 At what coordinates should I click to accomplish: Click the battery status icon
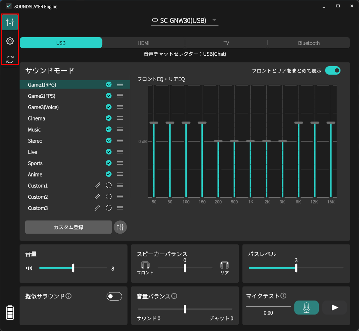(x=10, y=312)
